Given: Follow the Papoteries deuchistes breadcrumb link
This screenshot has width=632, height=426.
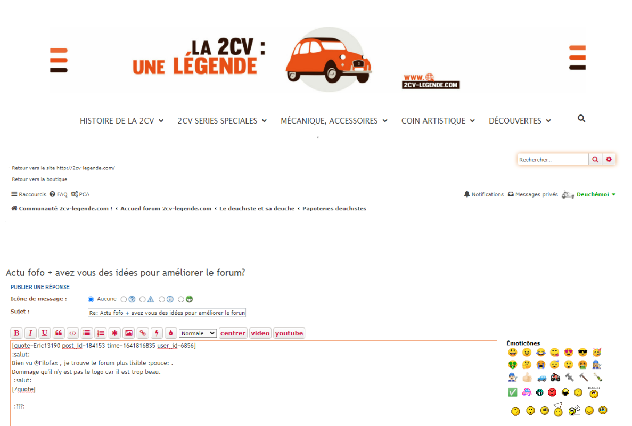Looking at the screenshot, I should click(x=334, y=209).
